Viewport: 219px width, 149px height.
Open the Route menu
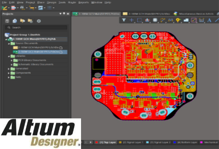pyautogui.click(x=72, y=3)
